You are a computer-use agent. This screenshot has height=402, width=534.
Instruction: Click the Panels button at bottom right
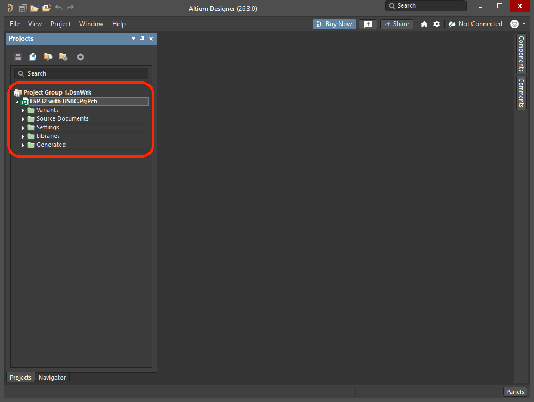[x=515, y=392]
